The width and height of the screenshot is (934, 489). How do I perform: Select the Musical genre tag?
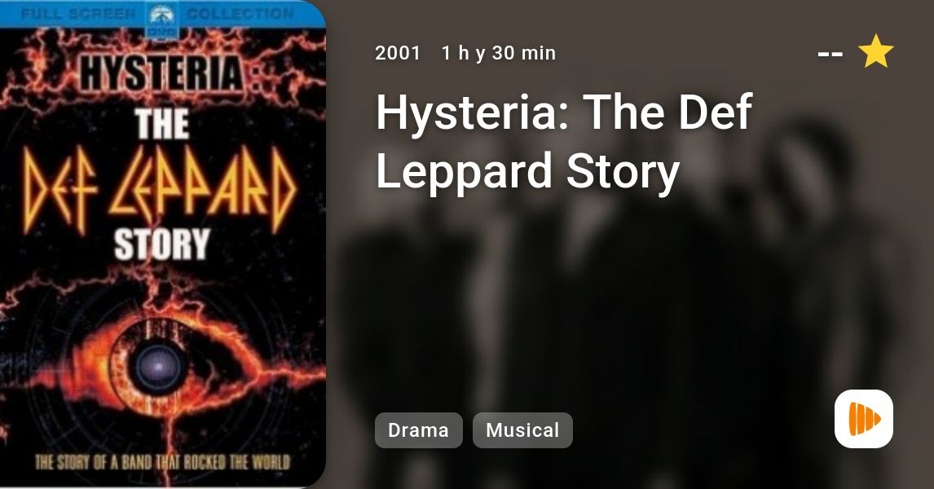522,430
